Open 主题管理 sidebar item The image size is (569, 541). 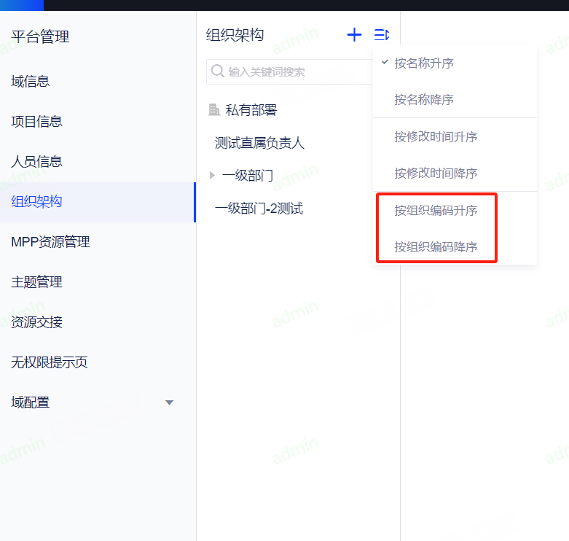36,281
